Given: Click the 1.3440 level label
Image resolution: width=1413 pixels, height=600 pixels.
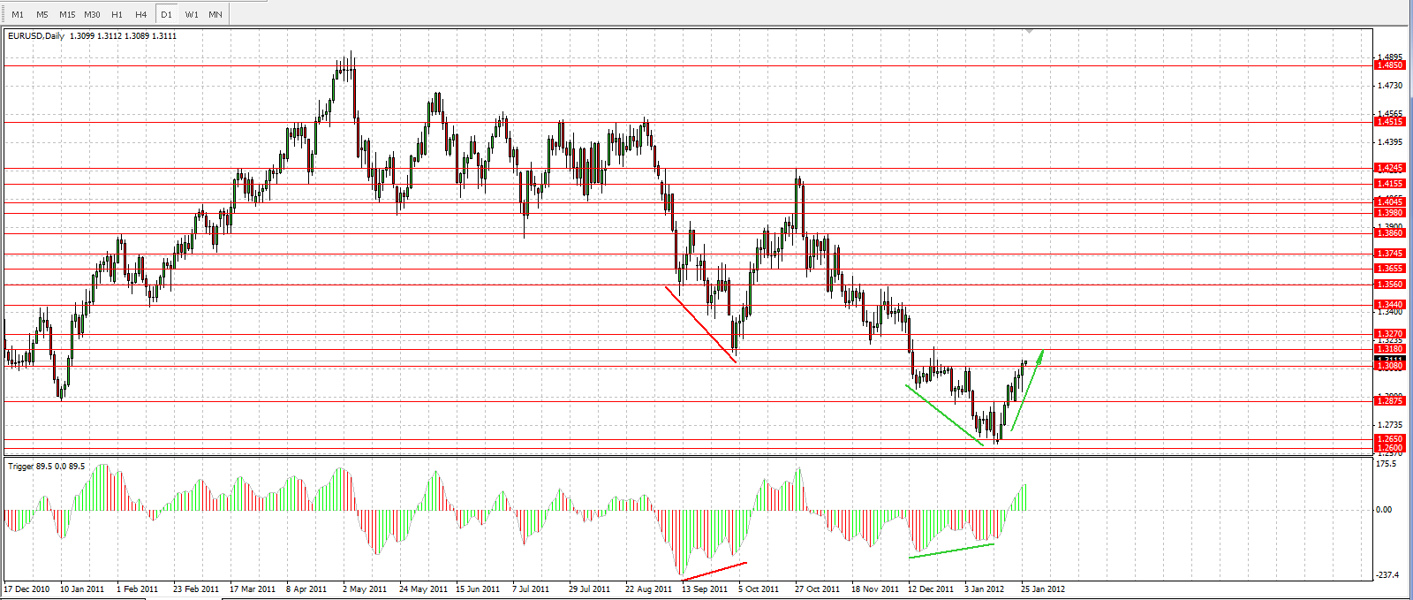Looking at the screenshot, I should (x=1390, y=305).
